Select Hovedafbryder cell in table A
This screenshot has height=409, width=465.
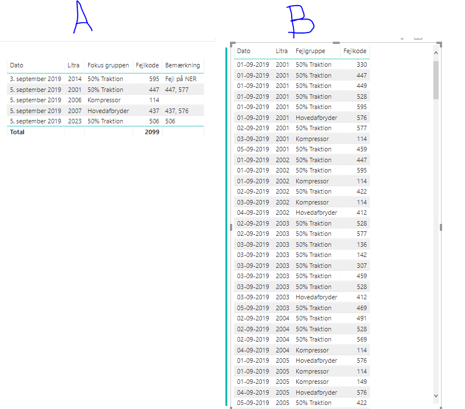108,111
